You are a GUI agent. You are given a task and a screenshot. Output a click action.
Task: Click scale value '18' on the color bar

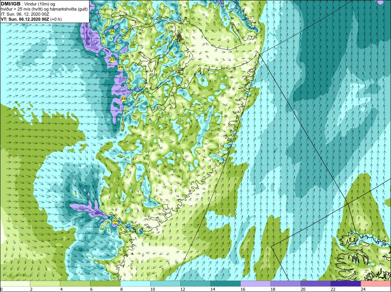point(273,289)
